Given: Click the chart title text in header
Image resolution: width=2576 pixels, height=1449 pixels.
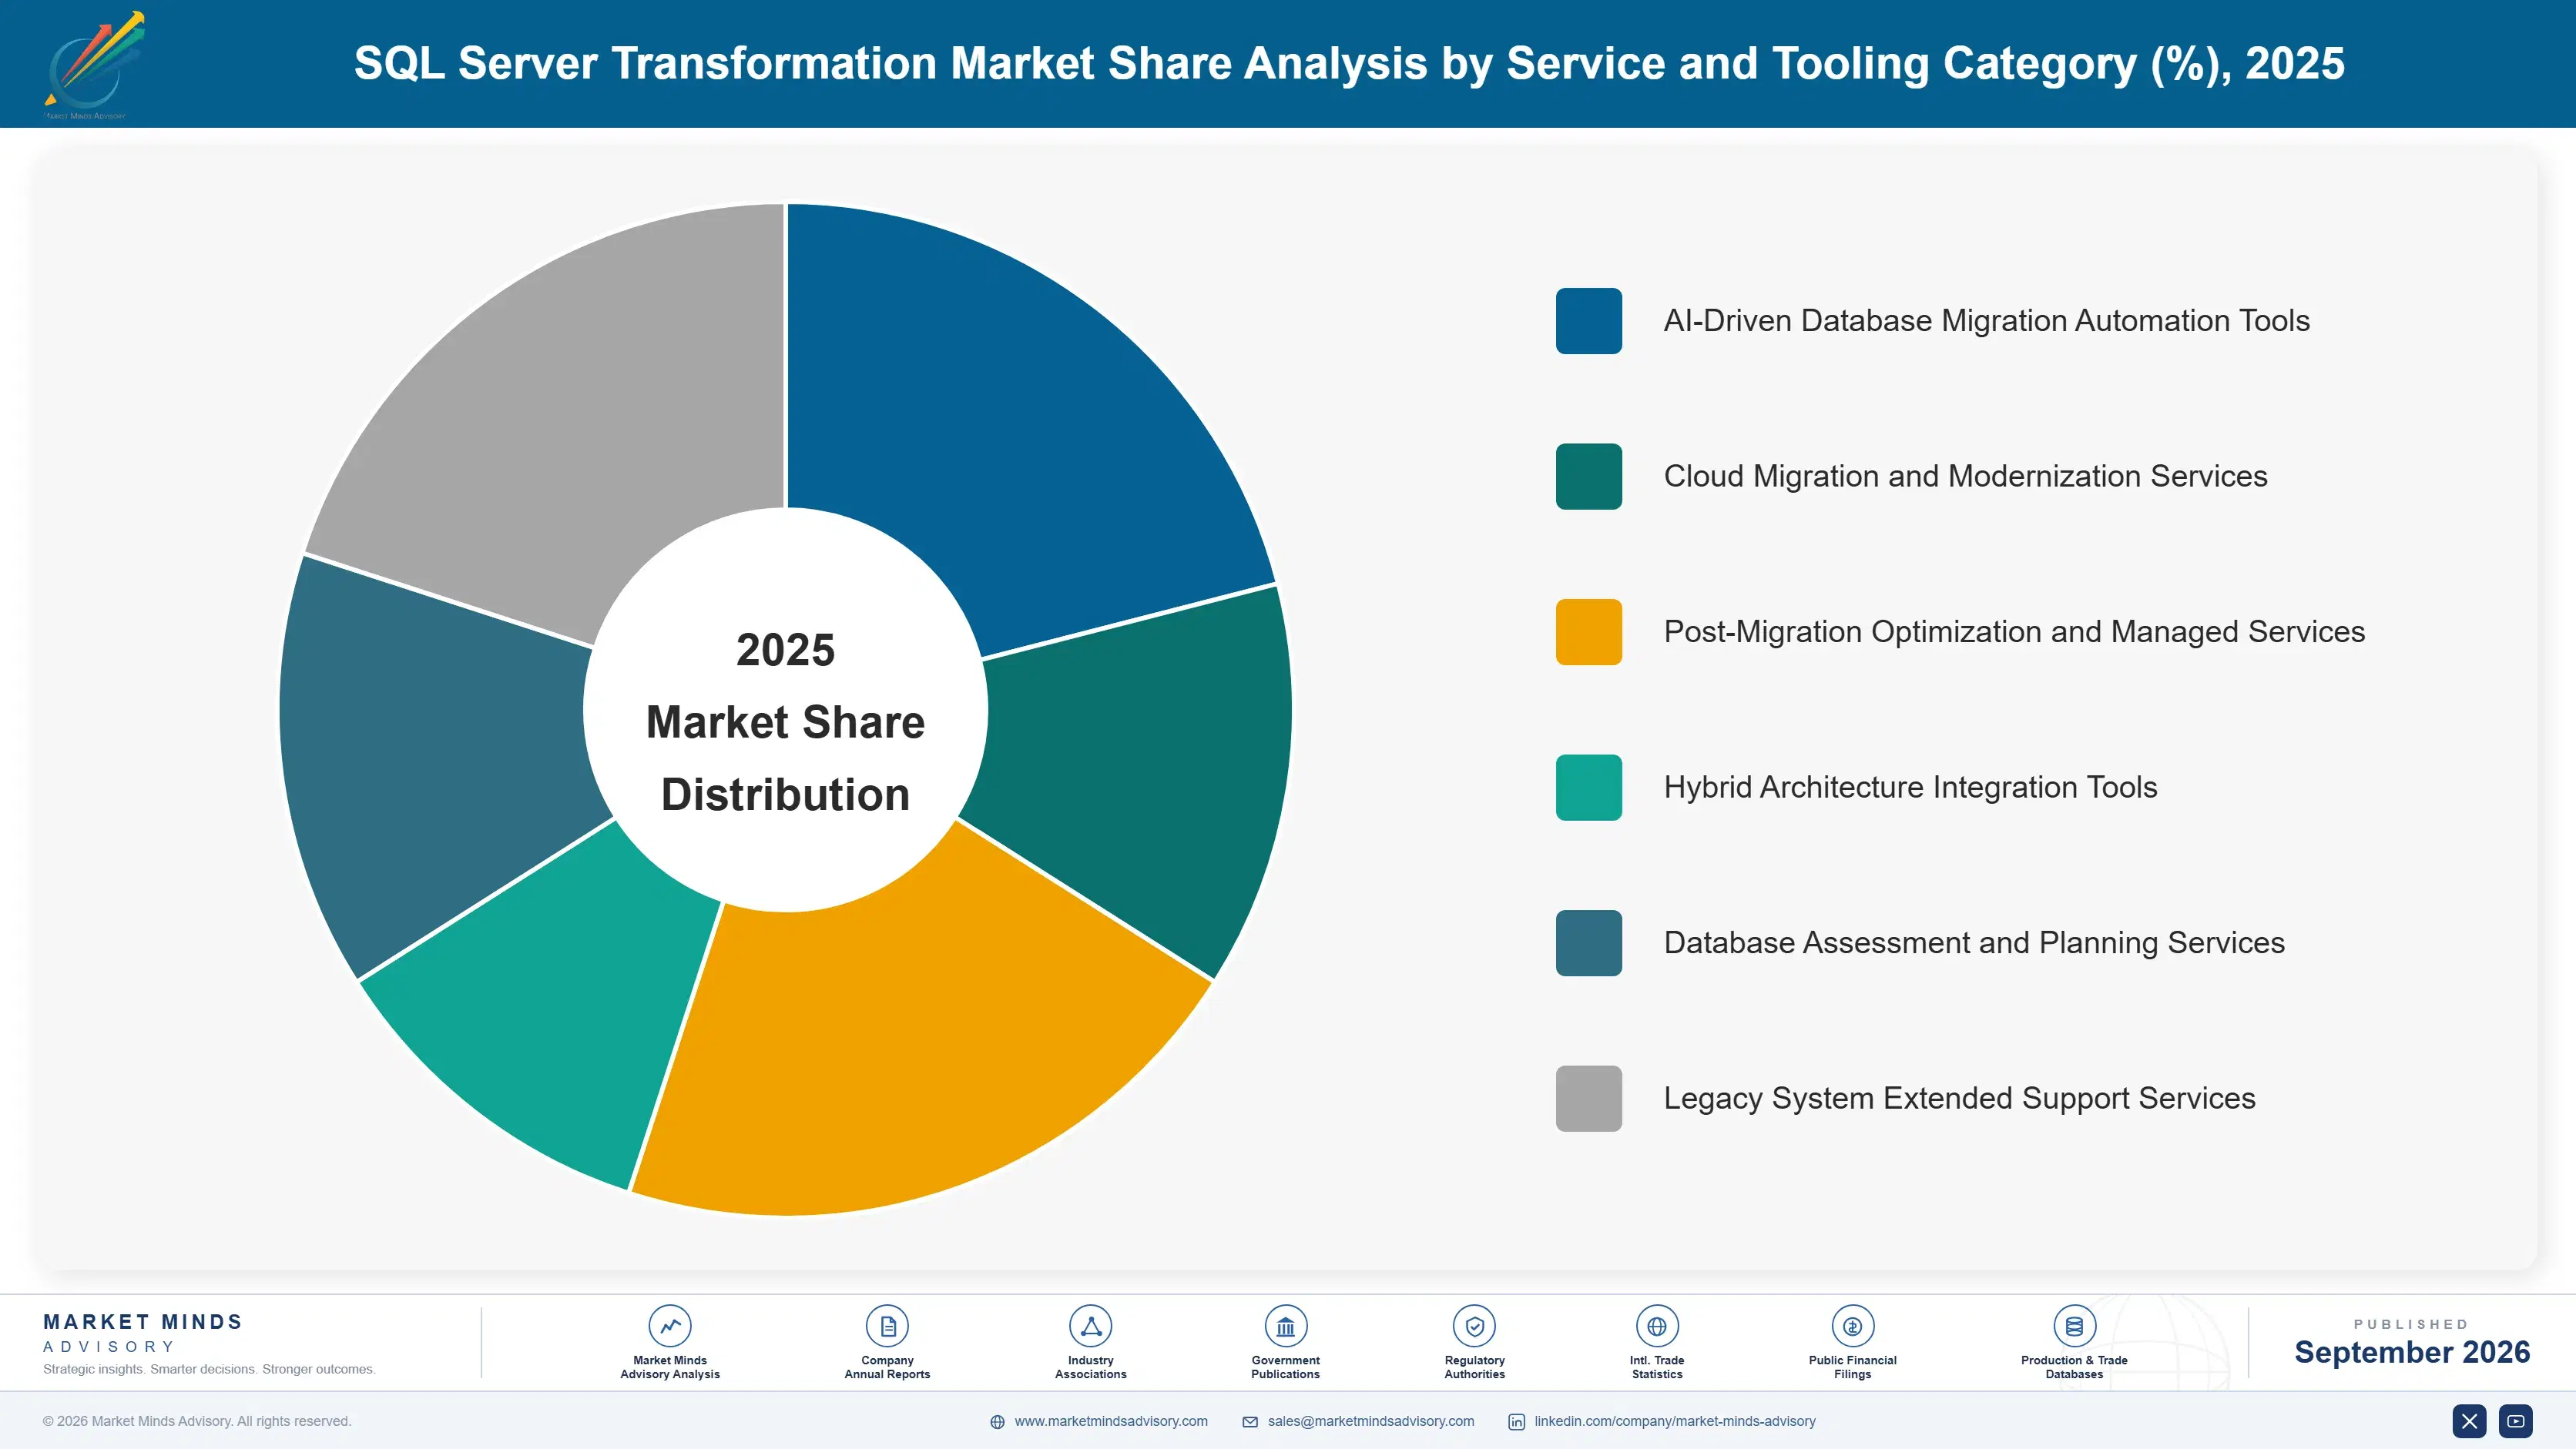Looking at the screenshot, I should (1349, 63).
